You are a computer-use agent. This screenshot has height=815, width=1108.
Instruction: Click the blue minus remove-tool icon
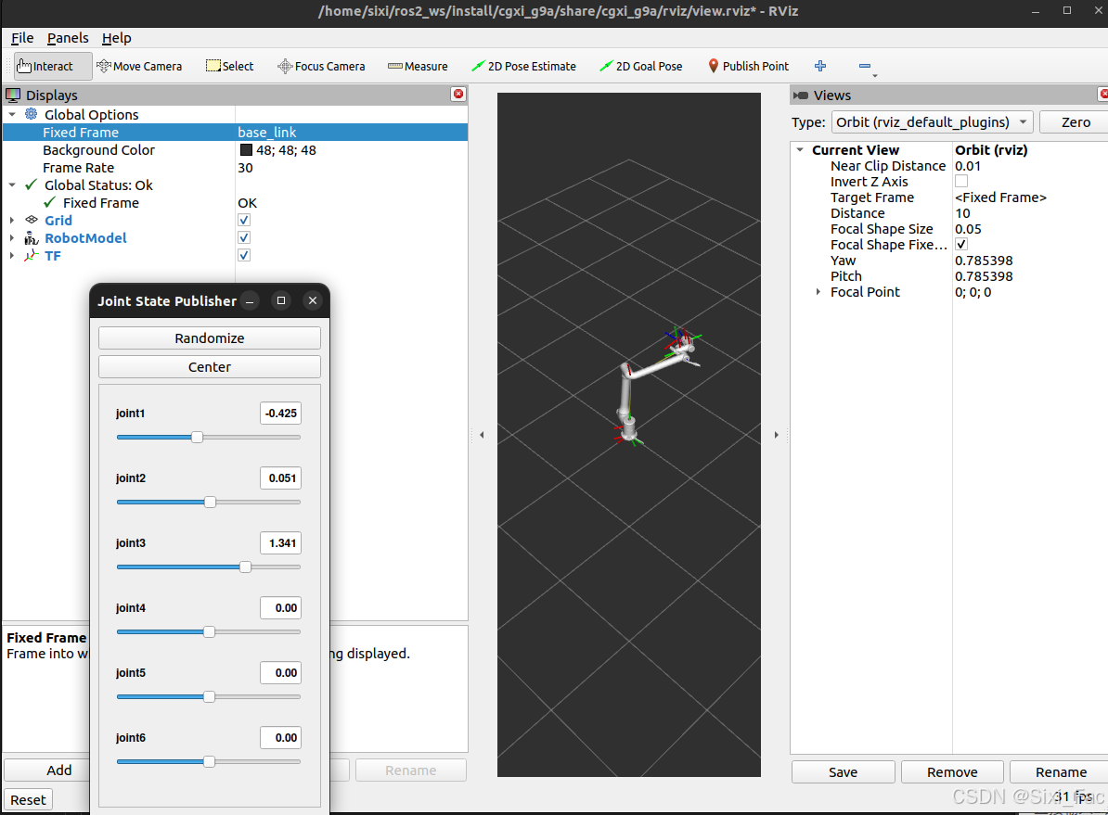(864, 66)
